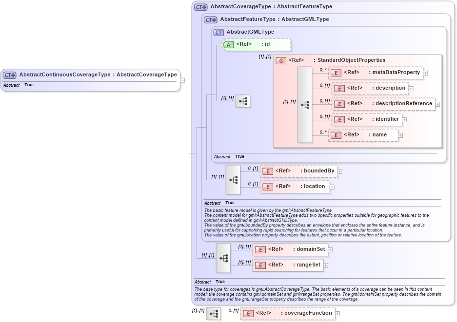The width and height of the screenshot is (457, 322).
Task: Click the rangeSet label text
Action: (308, 265)
